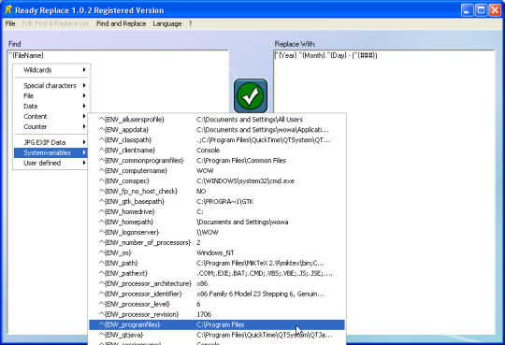Insert ^{ENV_processor_revision} variable
This screenshot has width=505, height=345.
217,314
